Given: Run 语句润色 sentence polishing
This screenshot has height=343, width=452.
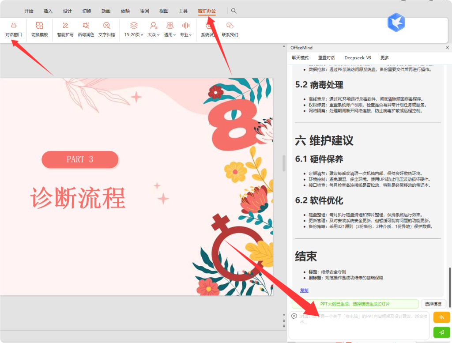Looking at the screenshot, I should 86,29.
